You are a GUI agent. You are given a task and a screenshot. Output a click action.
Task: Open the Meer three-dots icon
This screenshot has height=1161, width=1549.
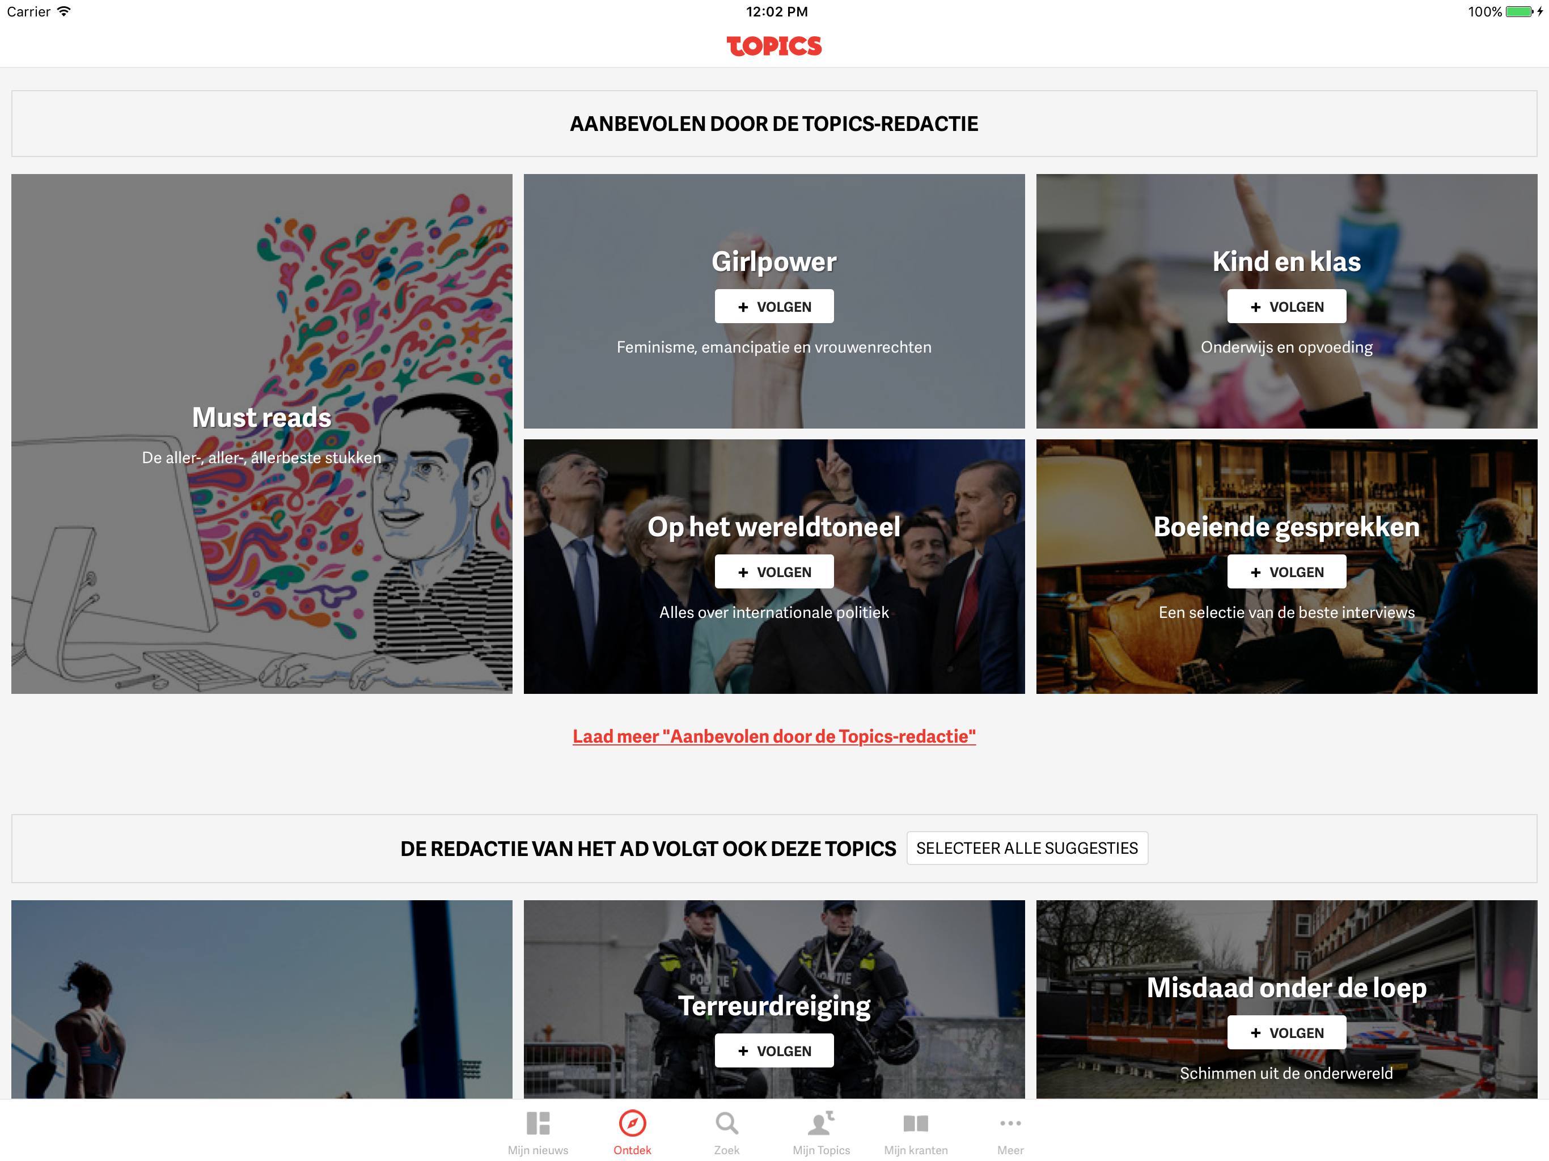pyautogui.click(x=1010, y=1123)
